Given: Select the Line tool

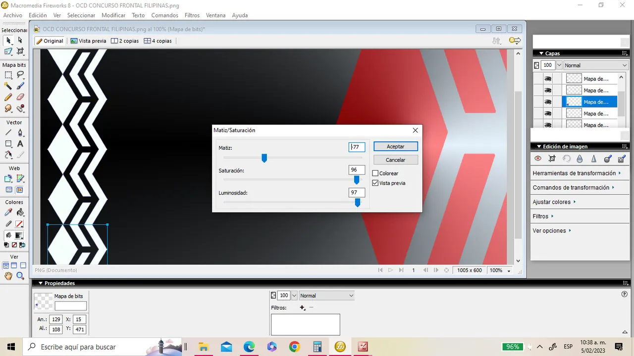Looking at the screenshot, I should tap(8, 133).
